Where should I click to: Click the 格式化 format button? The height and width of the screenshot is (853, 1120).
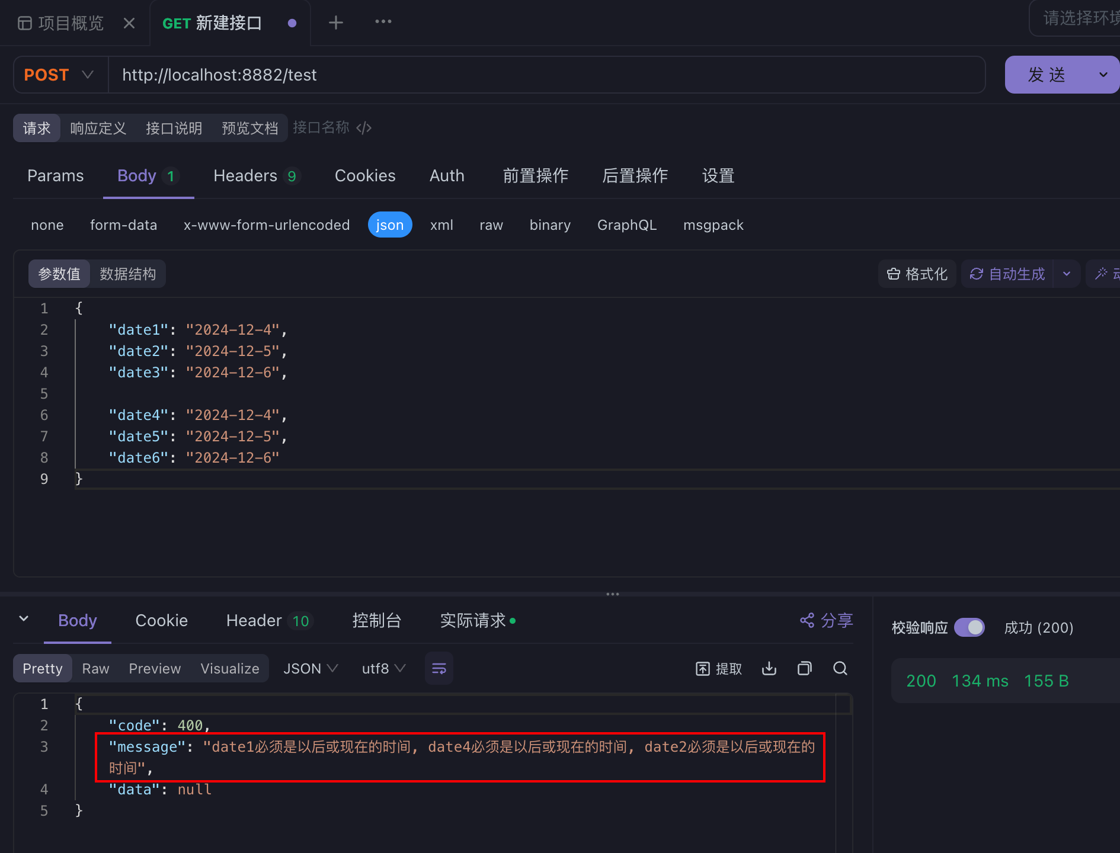coord(917,274)
